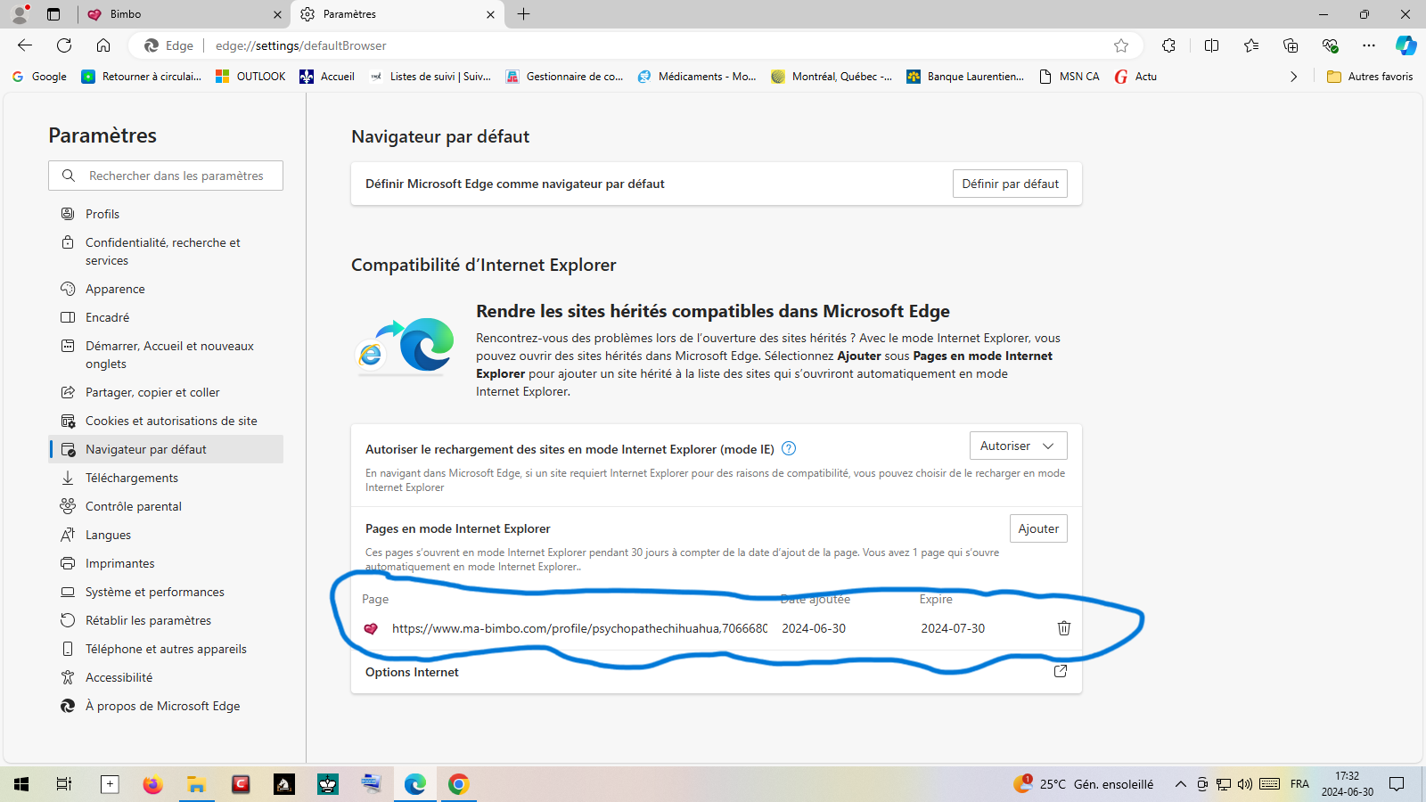Viewport: 1426px width, 802px height.
Task: Launch Google Chrome from taskbar
Action: click(458, 784)
